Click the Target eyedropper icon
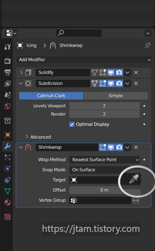This screenshot has width=155, height=251. [134, 179]
